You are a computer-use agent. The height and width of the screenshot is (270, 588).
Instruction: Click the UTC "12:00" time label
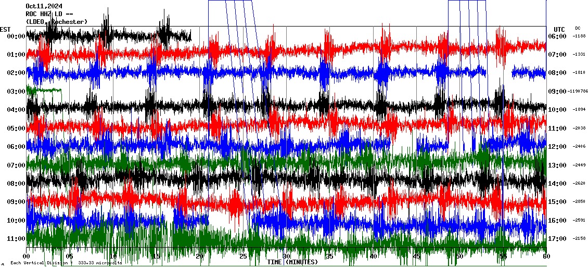coord(557,147)
